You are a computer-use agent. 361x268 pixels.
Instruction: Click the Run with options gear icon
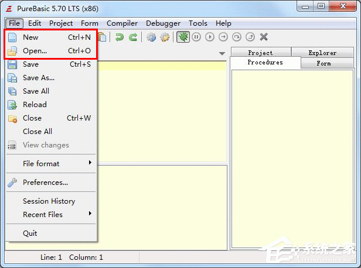[x=165, y=37]
